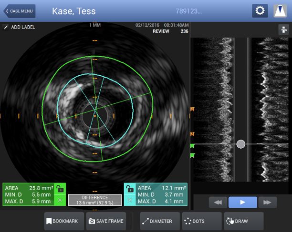Click the patient name Kase, Tess

tap(74, 11)
